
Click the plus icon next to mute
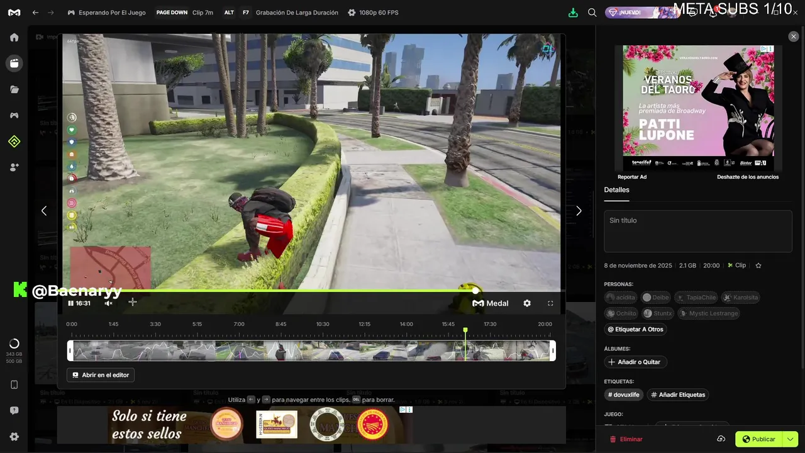(133, 302)
